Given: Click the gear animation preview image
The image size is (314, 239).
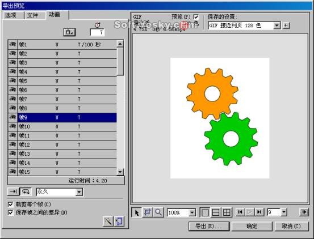Looking at the screenshot, I should click(220, 118).
